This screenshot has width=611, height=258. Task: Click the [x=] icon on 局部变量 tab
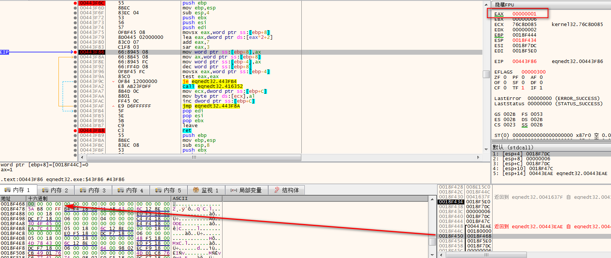(234, 190)
